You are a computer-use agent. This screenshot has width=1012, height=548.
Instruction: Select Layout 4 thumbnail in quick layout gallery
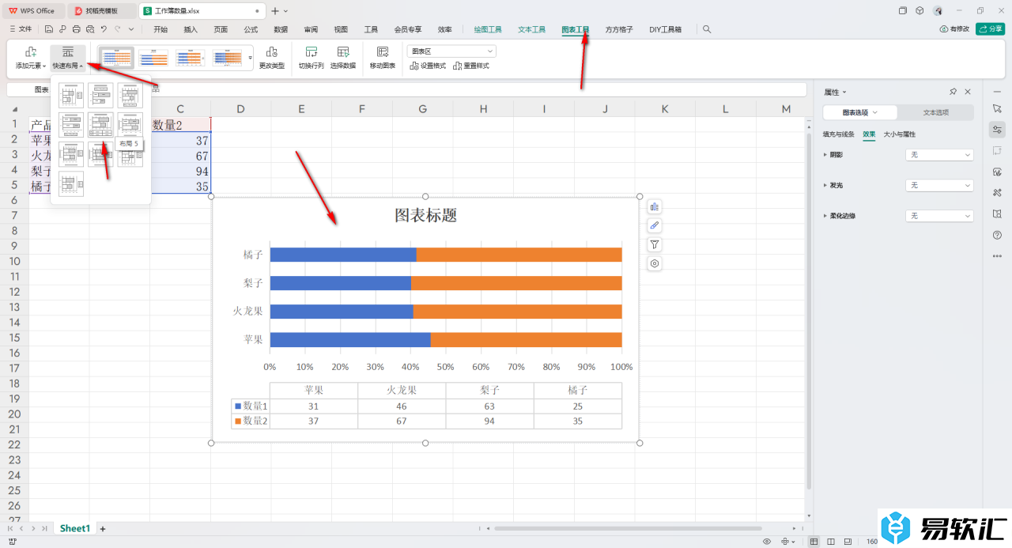click(71, 125)
